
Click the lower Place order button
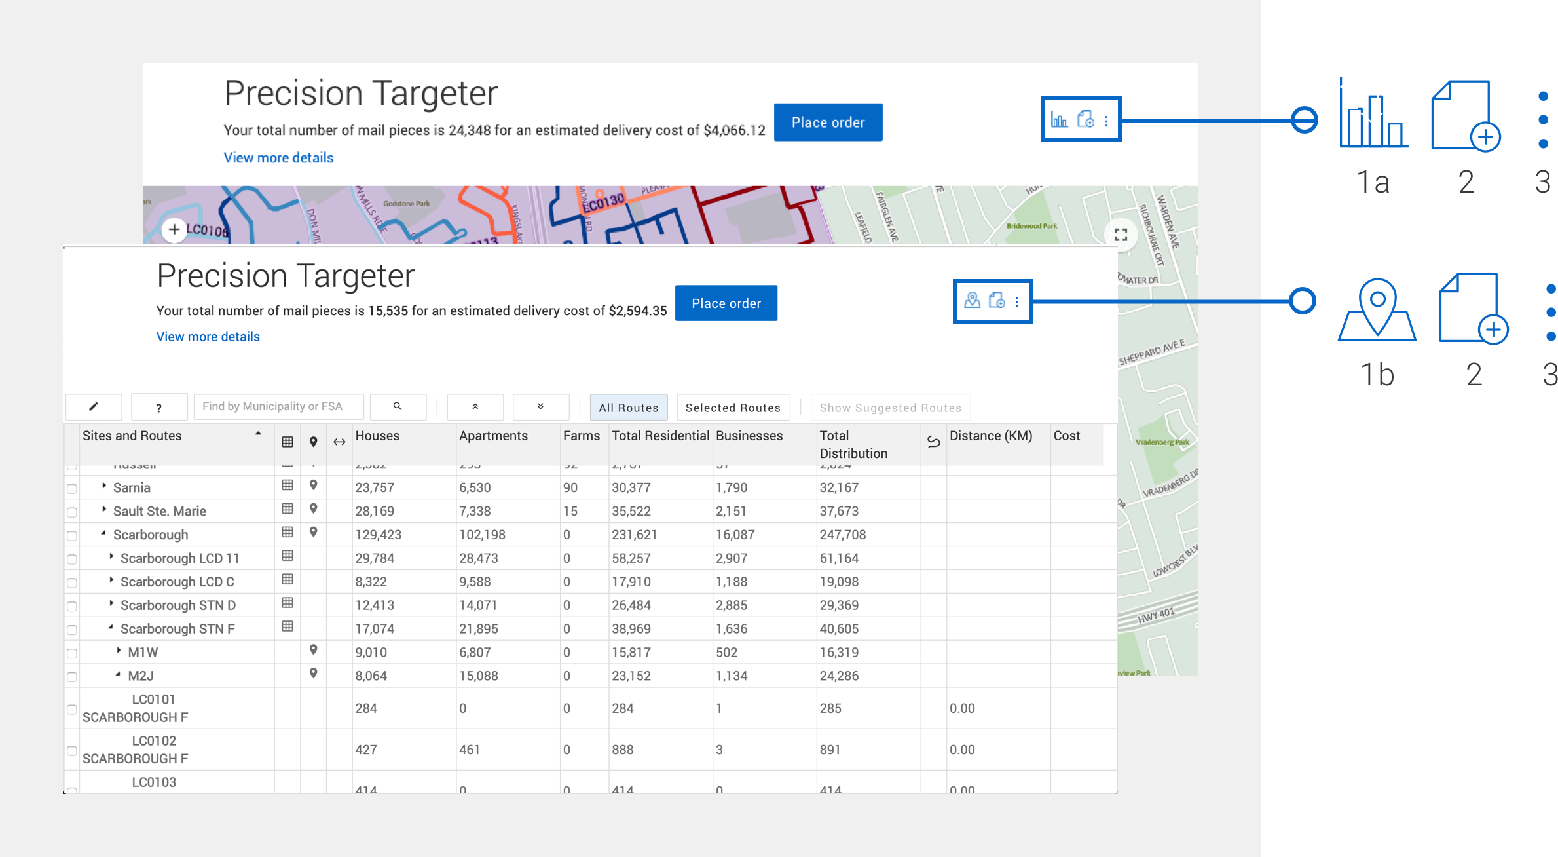pos(726,303)
